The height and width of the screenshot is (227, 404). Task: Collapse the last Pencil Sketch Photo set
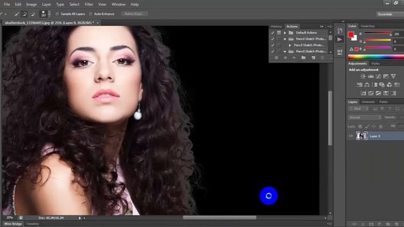point(285,52)
